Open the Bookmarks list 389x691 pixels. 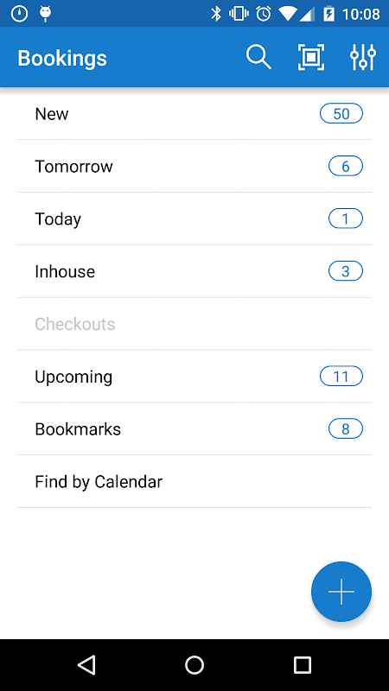pyautogui.click(x=194, y=428)
